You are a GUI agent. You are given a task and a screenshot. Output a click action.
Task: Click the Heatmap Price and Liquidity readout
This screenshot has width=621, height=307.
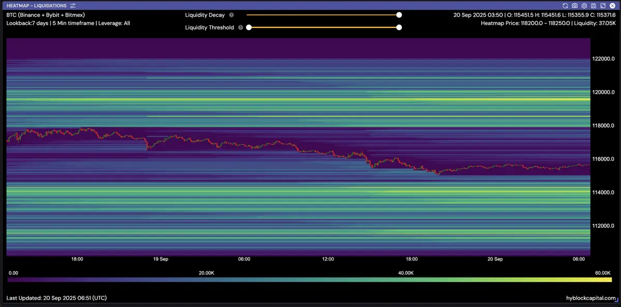pos(548,23)
